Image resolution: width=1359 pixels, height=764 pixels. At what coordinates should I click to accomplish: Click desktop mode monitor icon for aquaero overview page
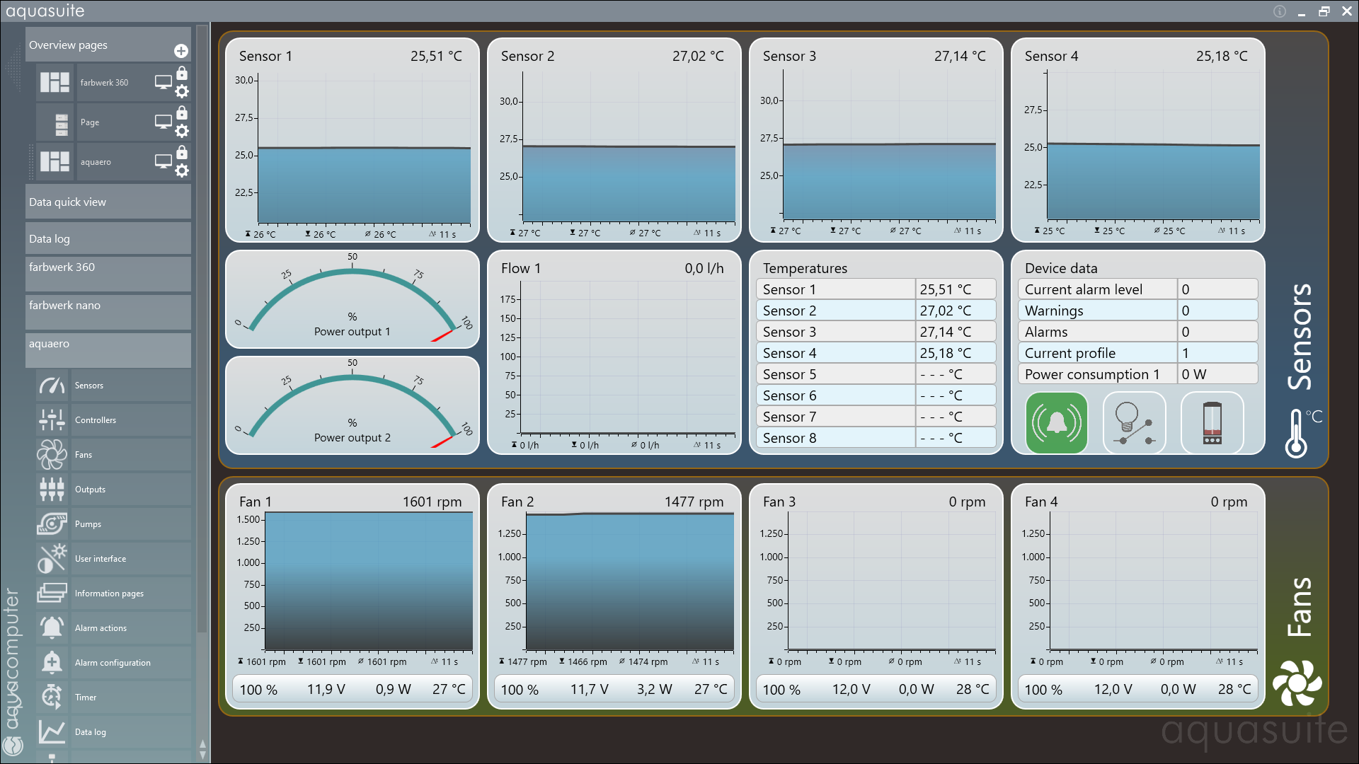(164, 162)
